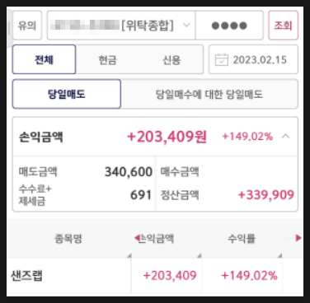Sort by the 종목명 column header

[x=68, y=239]
